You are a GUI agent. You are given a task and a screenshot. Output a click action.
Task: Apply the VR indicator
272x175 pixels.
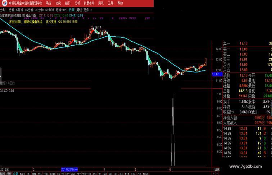63,174
